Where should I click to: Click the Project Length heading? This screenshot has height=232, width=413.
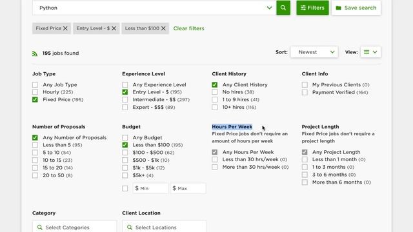[320, 127]
